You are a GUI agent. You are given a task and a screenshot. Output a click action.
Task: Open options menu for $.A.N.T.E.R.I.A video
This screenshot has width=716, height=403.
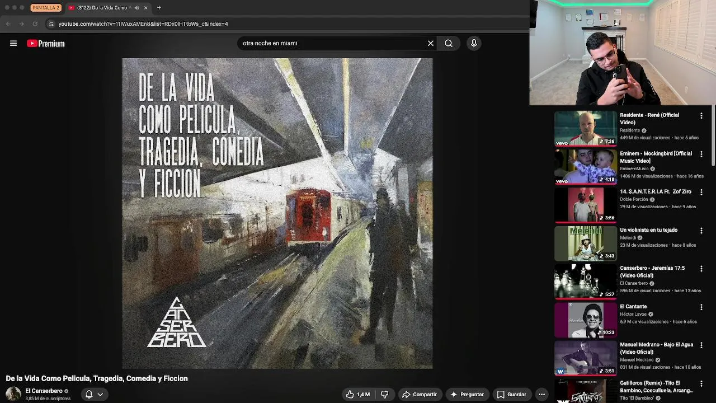[x=701, y=193]
